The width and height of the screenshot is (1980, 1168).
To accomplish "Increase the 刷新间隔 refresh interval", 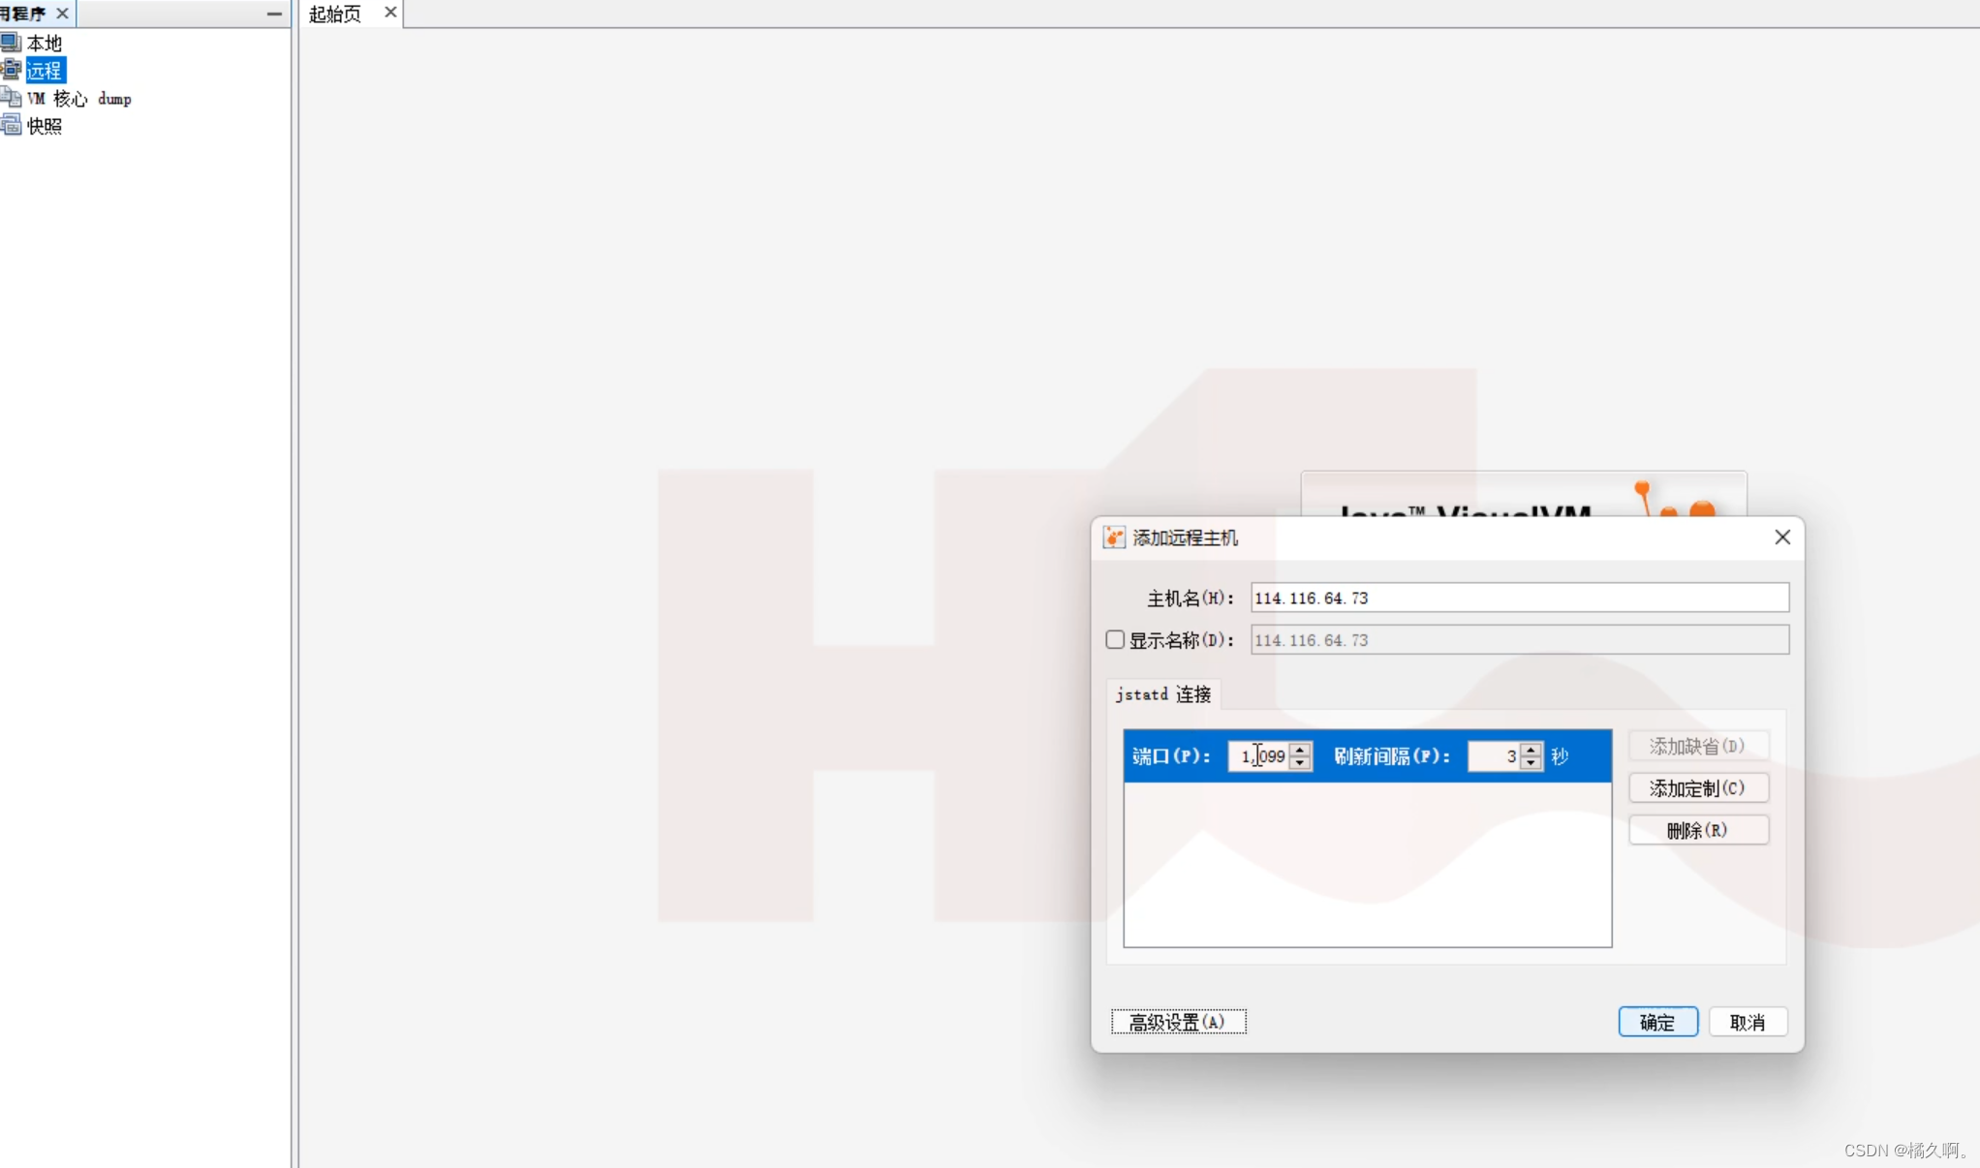I will pyautogui.click(x=1531, y=750).
